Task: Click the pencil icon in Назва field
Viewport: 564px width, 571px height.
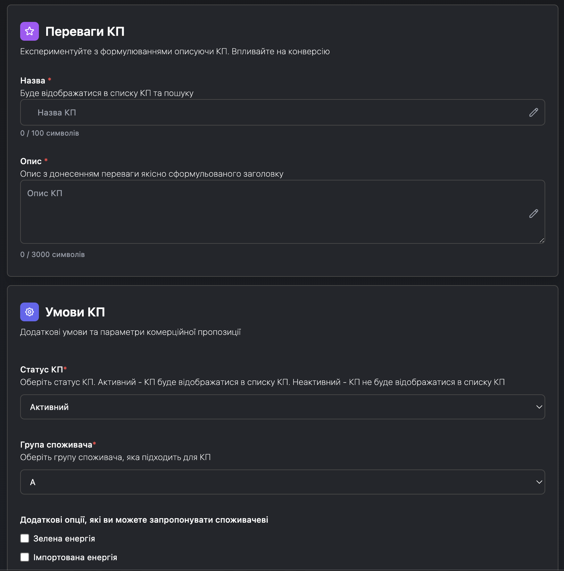Action: pyautogui.click(x=533, y=112)
